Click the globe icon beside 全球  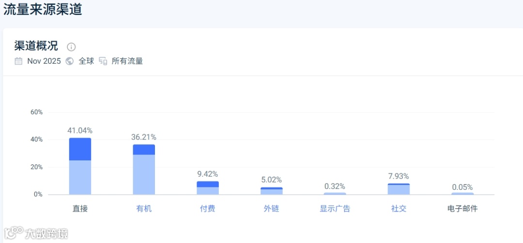tap(69, 61)
